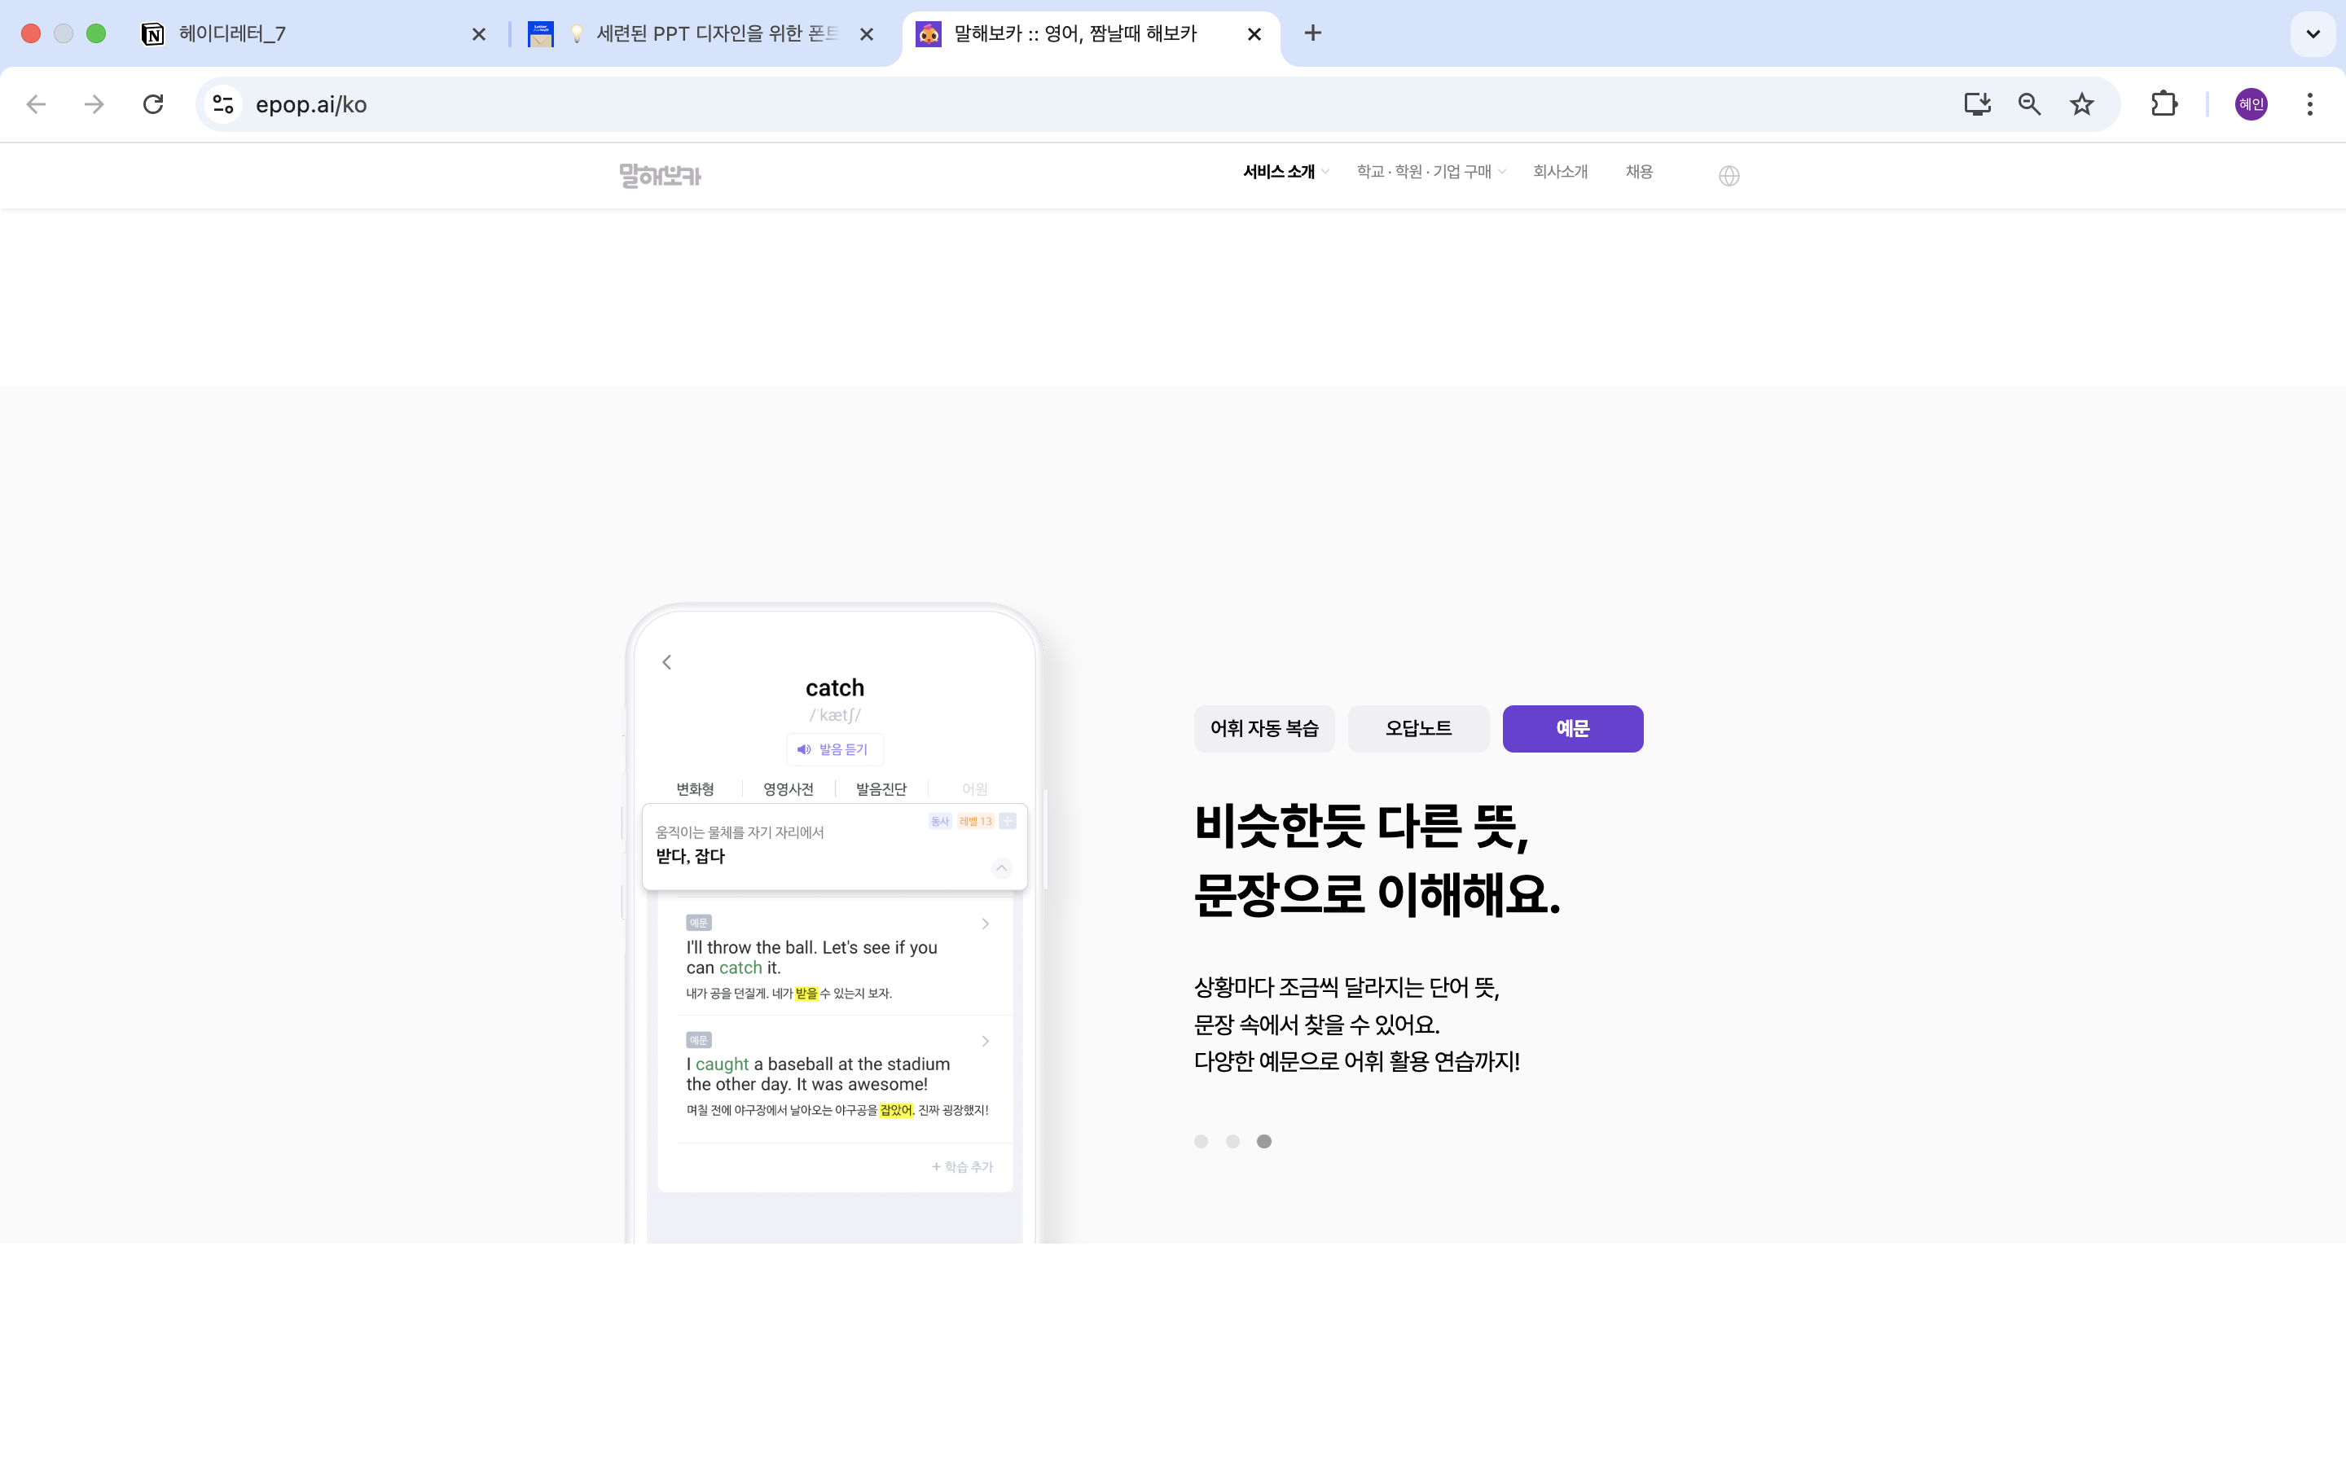This screenshot has height=1466, width=2346.
Task: Select the purple 예문 button
Action: point(1572,728)
